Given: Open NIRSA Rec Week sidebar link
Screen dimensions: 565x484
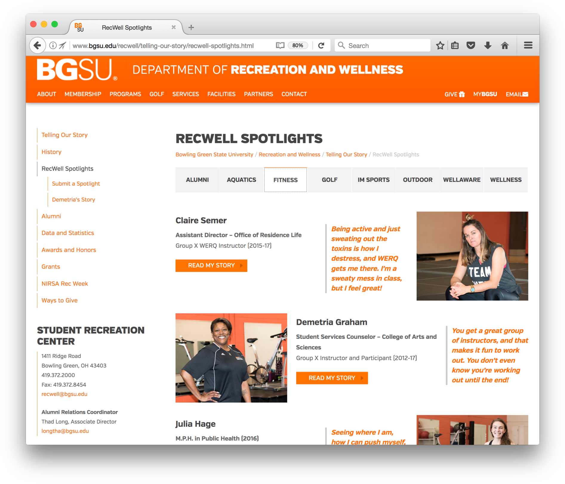Looking at the screenshot, I should point(65,284).
